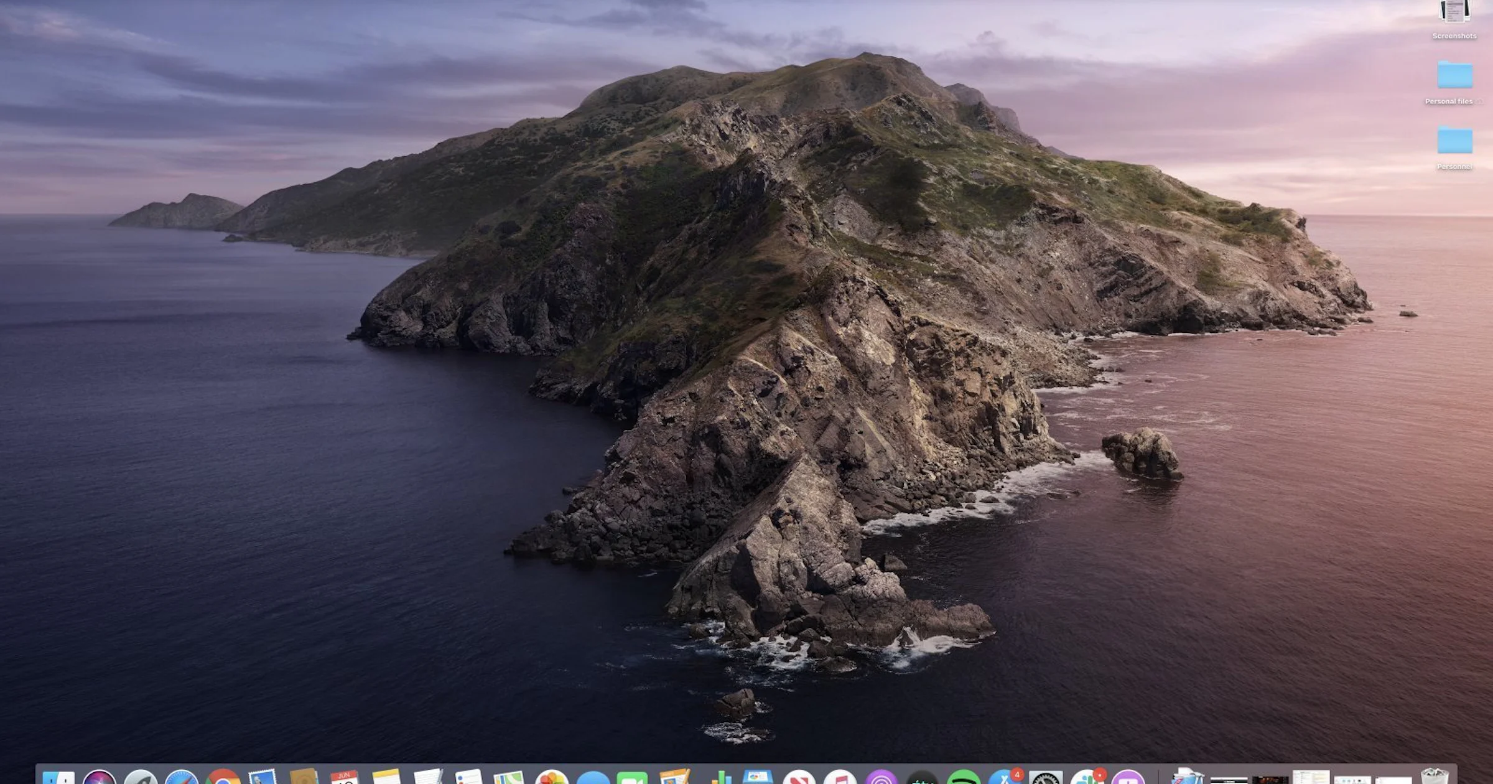
Task: Open the Photos app
Action: (x=549, y=778)
